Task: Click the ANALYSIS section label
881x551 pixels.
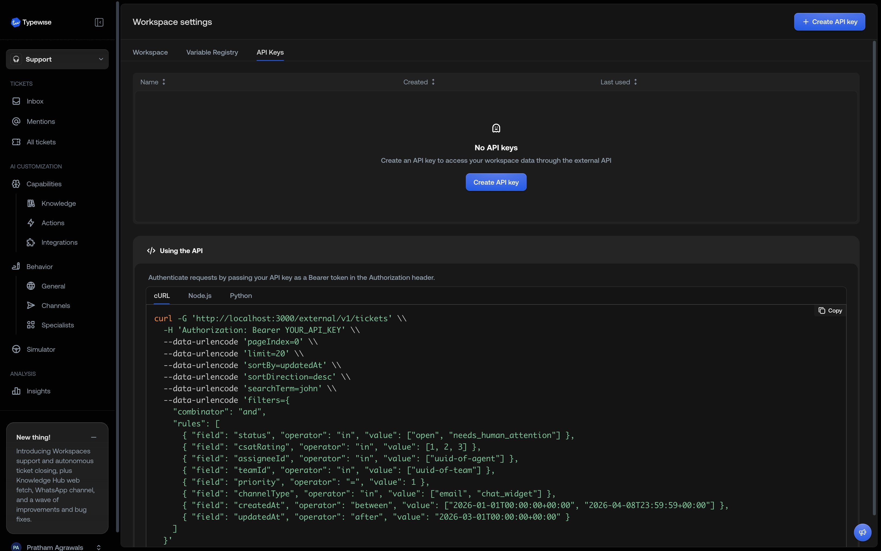Action: click(x=23, y=374)
